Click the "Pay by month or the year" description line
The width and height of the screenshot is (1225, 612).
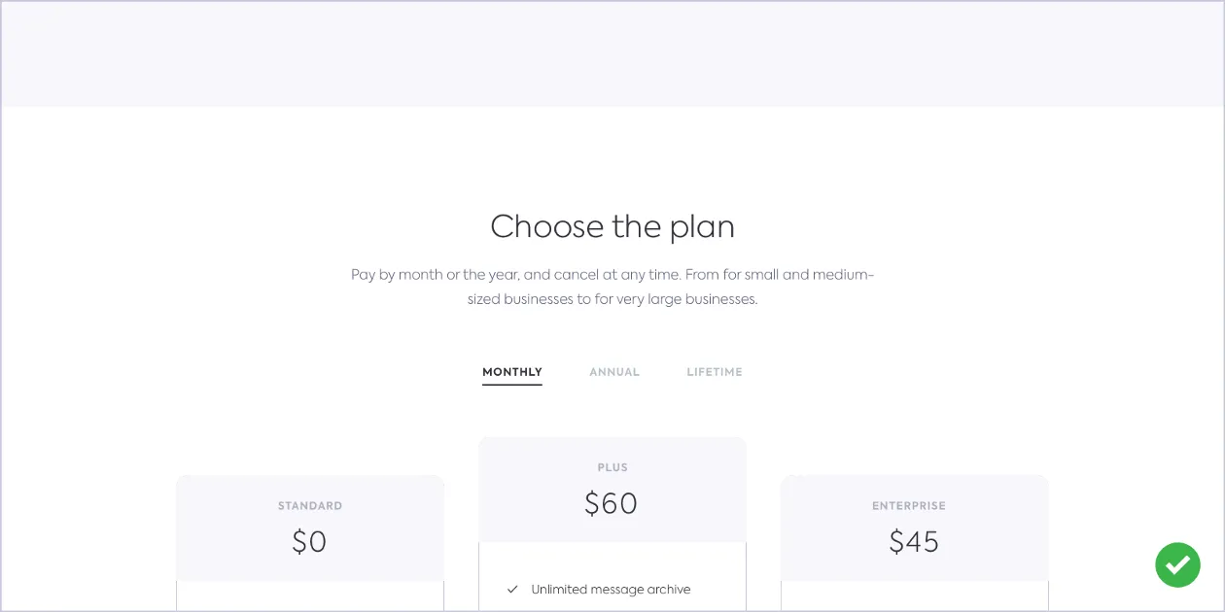[612, 275]
